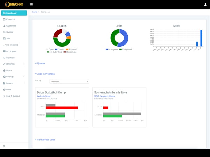Click the tallest bar in Sales chart

(201, 38)
